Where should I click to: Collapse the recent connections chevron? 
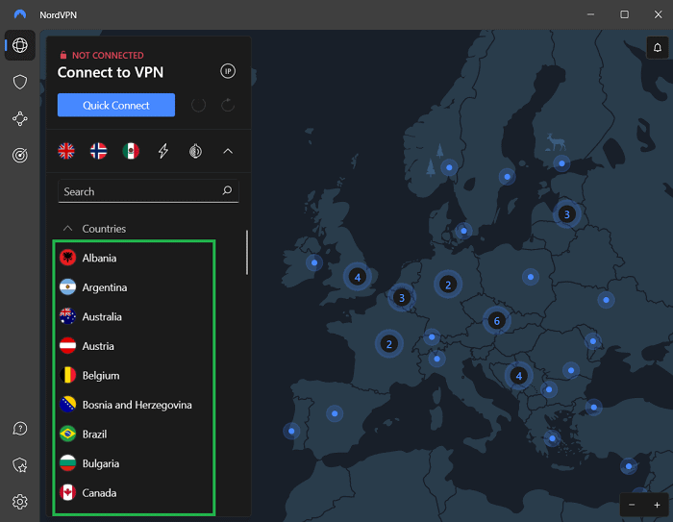click(228, 151)
